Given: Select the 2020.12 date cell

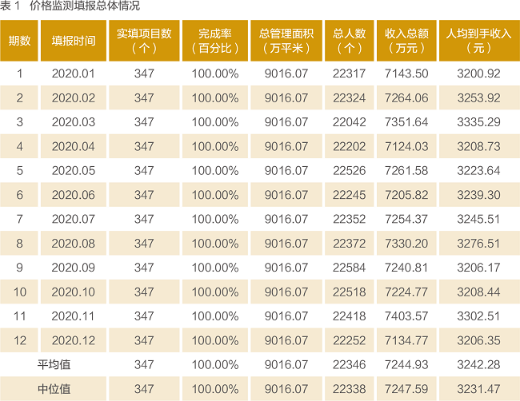Looking at the screenshot, I should (73, 340).
